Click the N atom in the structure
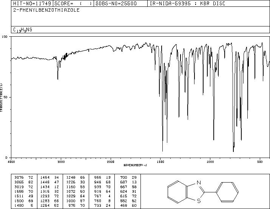 [199, 183]
